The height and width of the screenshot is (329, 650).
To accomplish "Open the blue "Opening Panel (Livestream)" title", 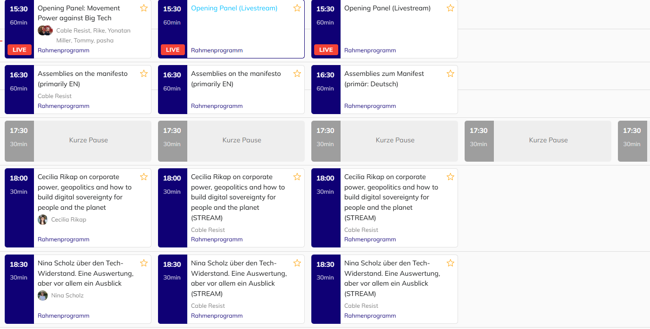I will [234, 8].
